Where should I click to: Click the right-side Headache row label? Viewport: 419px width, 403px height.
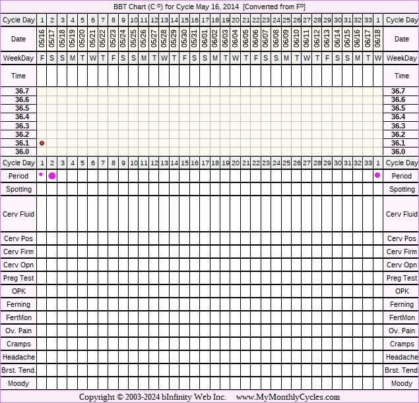click(402, 357)
